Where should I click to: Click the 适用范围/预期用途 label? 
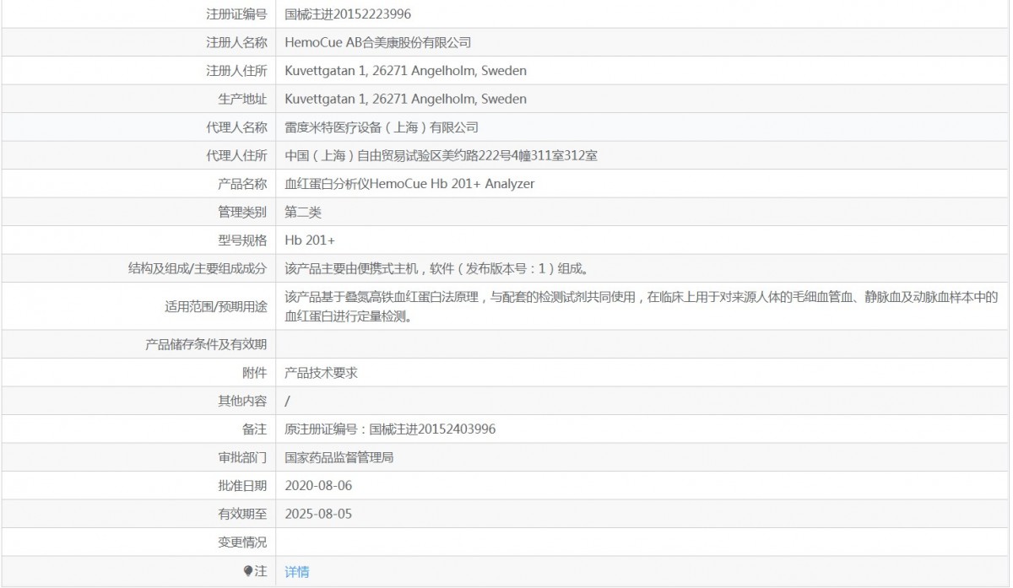(x=215, y=307)
